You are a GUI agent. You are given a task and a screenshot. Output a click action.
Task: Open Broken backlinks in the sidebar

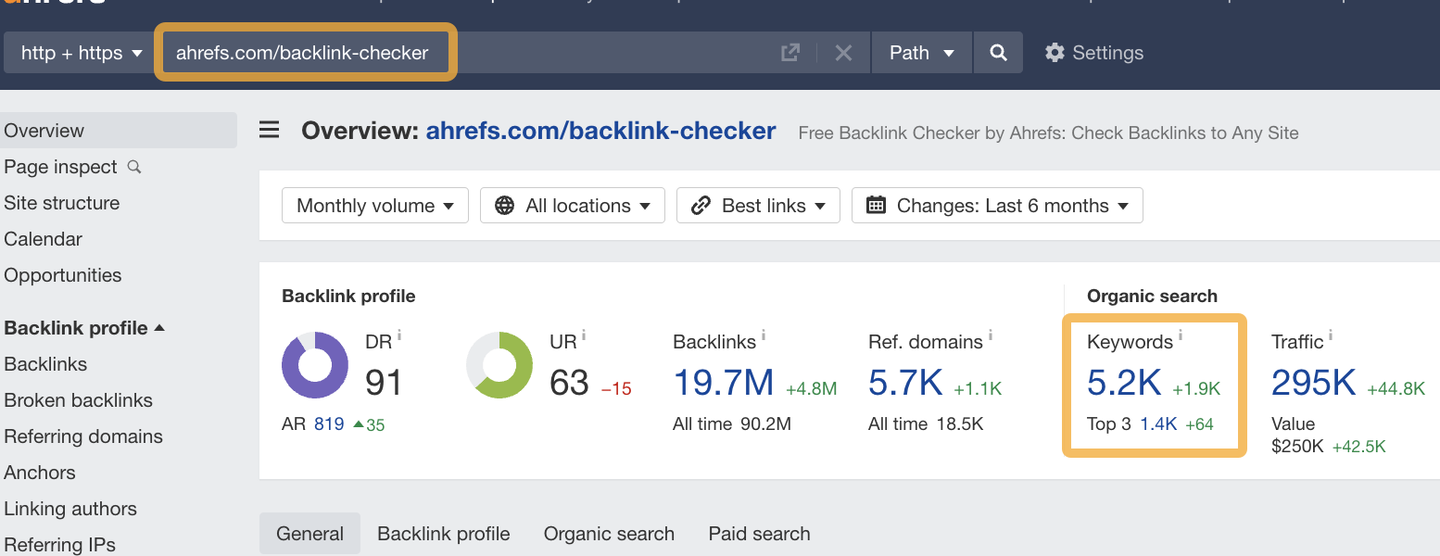coord(78,400)
